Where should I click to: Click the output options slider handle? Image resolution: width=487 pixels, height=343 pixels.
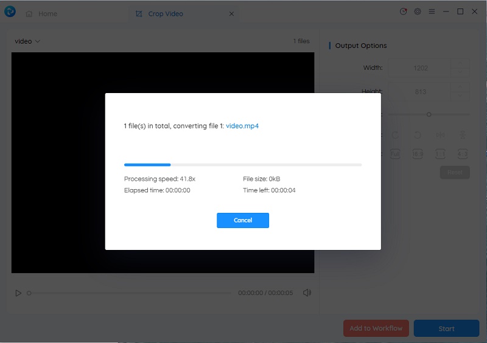pyautogui.click(x=429, y=114)
